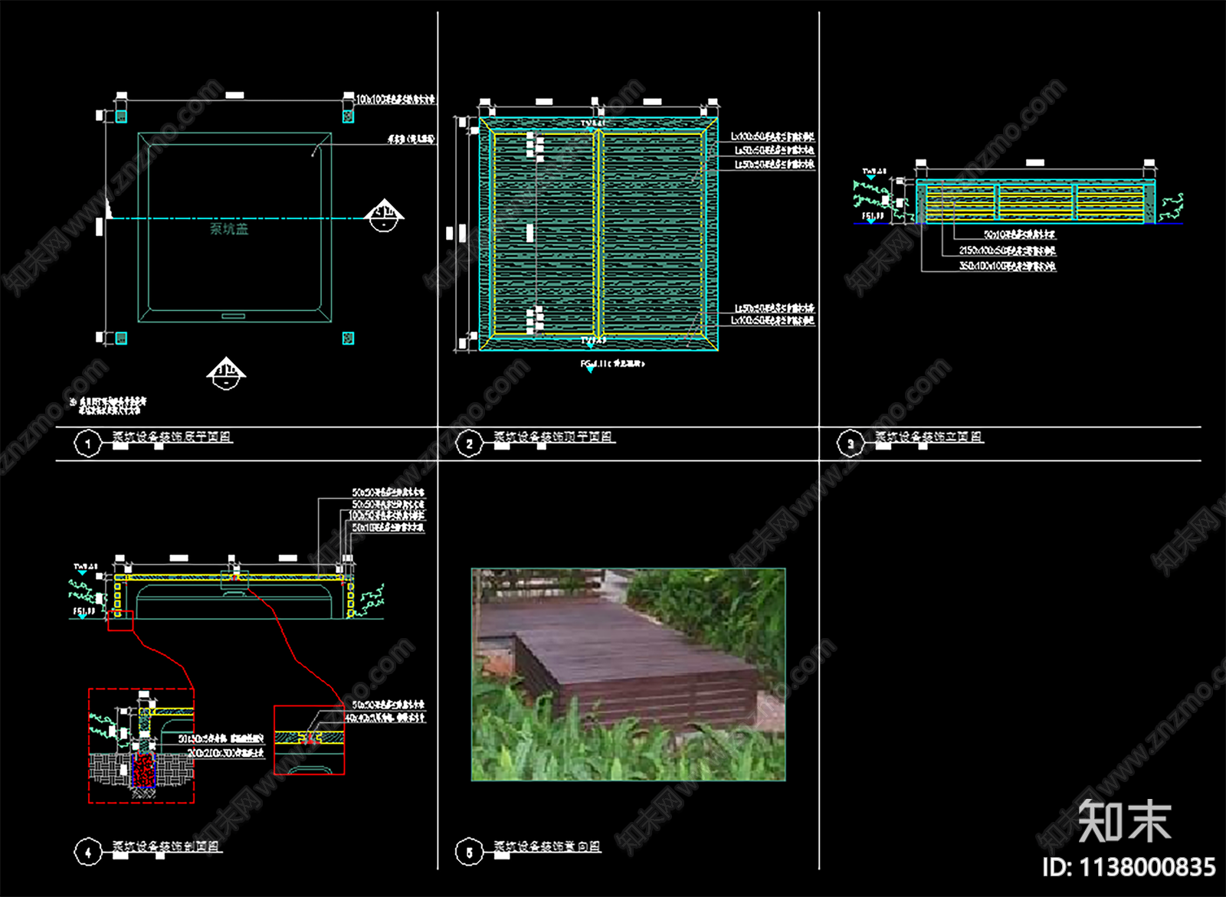This screenshot has height=897, width=1226.
Task: Click the small red callout box on section
Action: click(120, 620)
